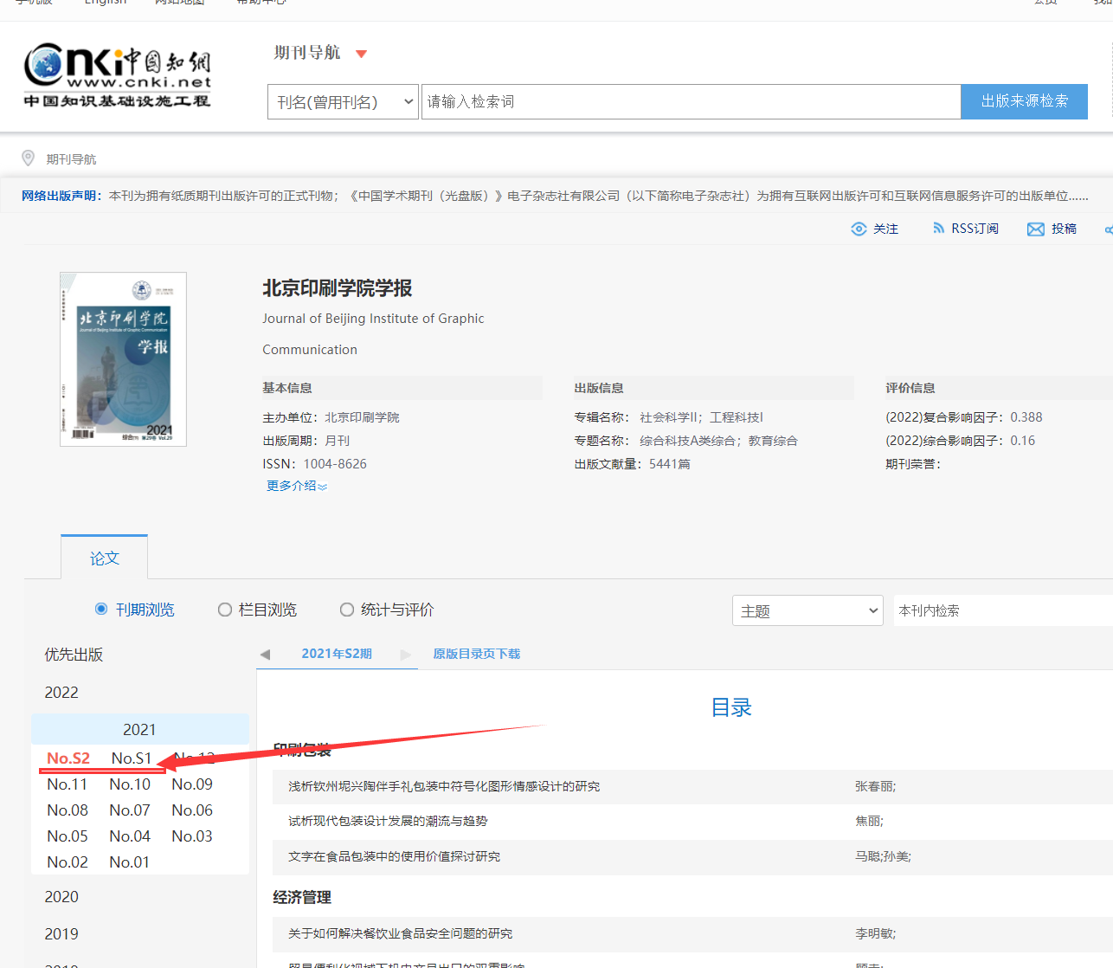
Task: Expand the 期刊导航 red dropdown arrow
Action: pos(362,54)
